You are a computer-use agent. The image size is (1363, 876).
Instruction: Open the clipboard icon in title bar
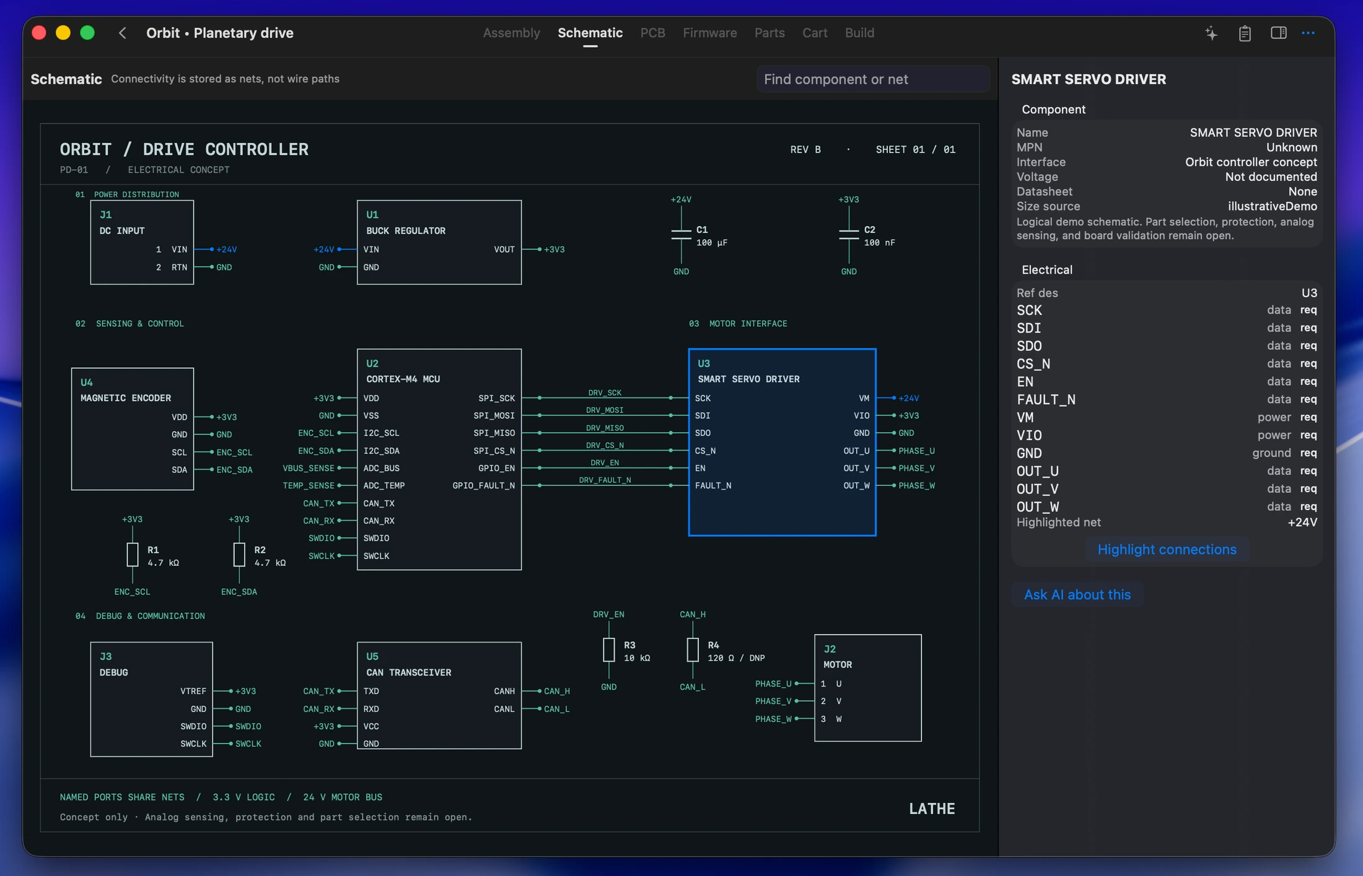[1245, 33]
